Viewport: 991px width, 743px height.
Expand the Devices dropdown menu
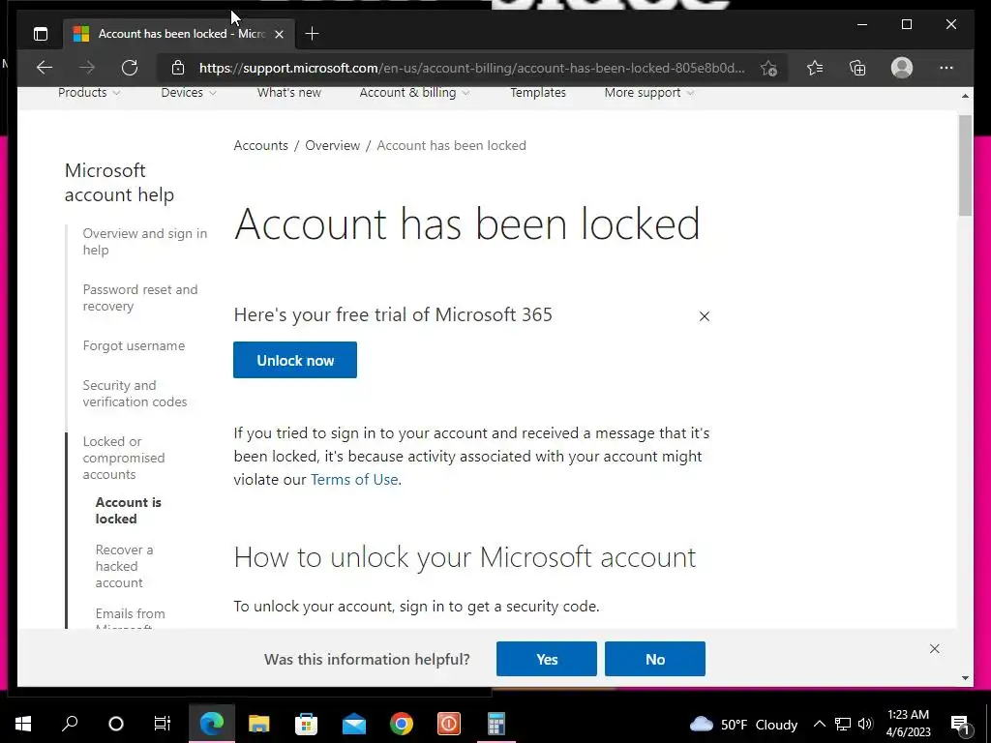pyautogui.click(x=189, y=92)
